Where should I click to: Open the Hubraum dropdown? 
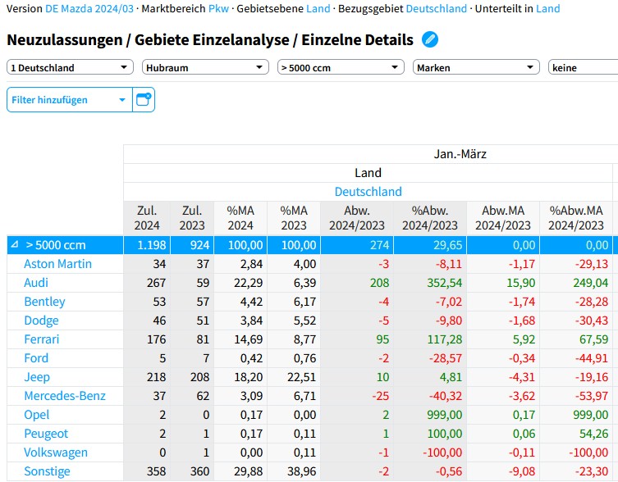click(x=204, y=68)
